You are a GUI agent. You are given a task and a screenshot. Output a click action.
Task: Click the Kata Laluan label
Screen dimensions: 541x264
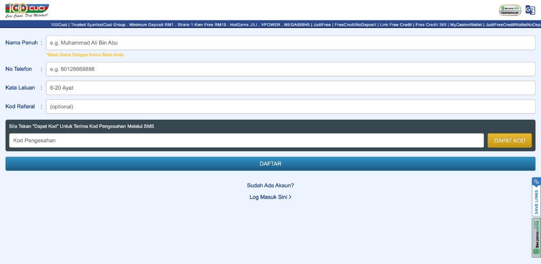click(x=20, y=88)
